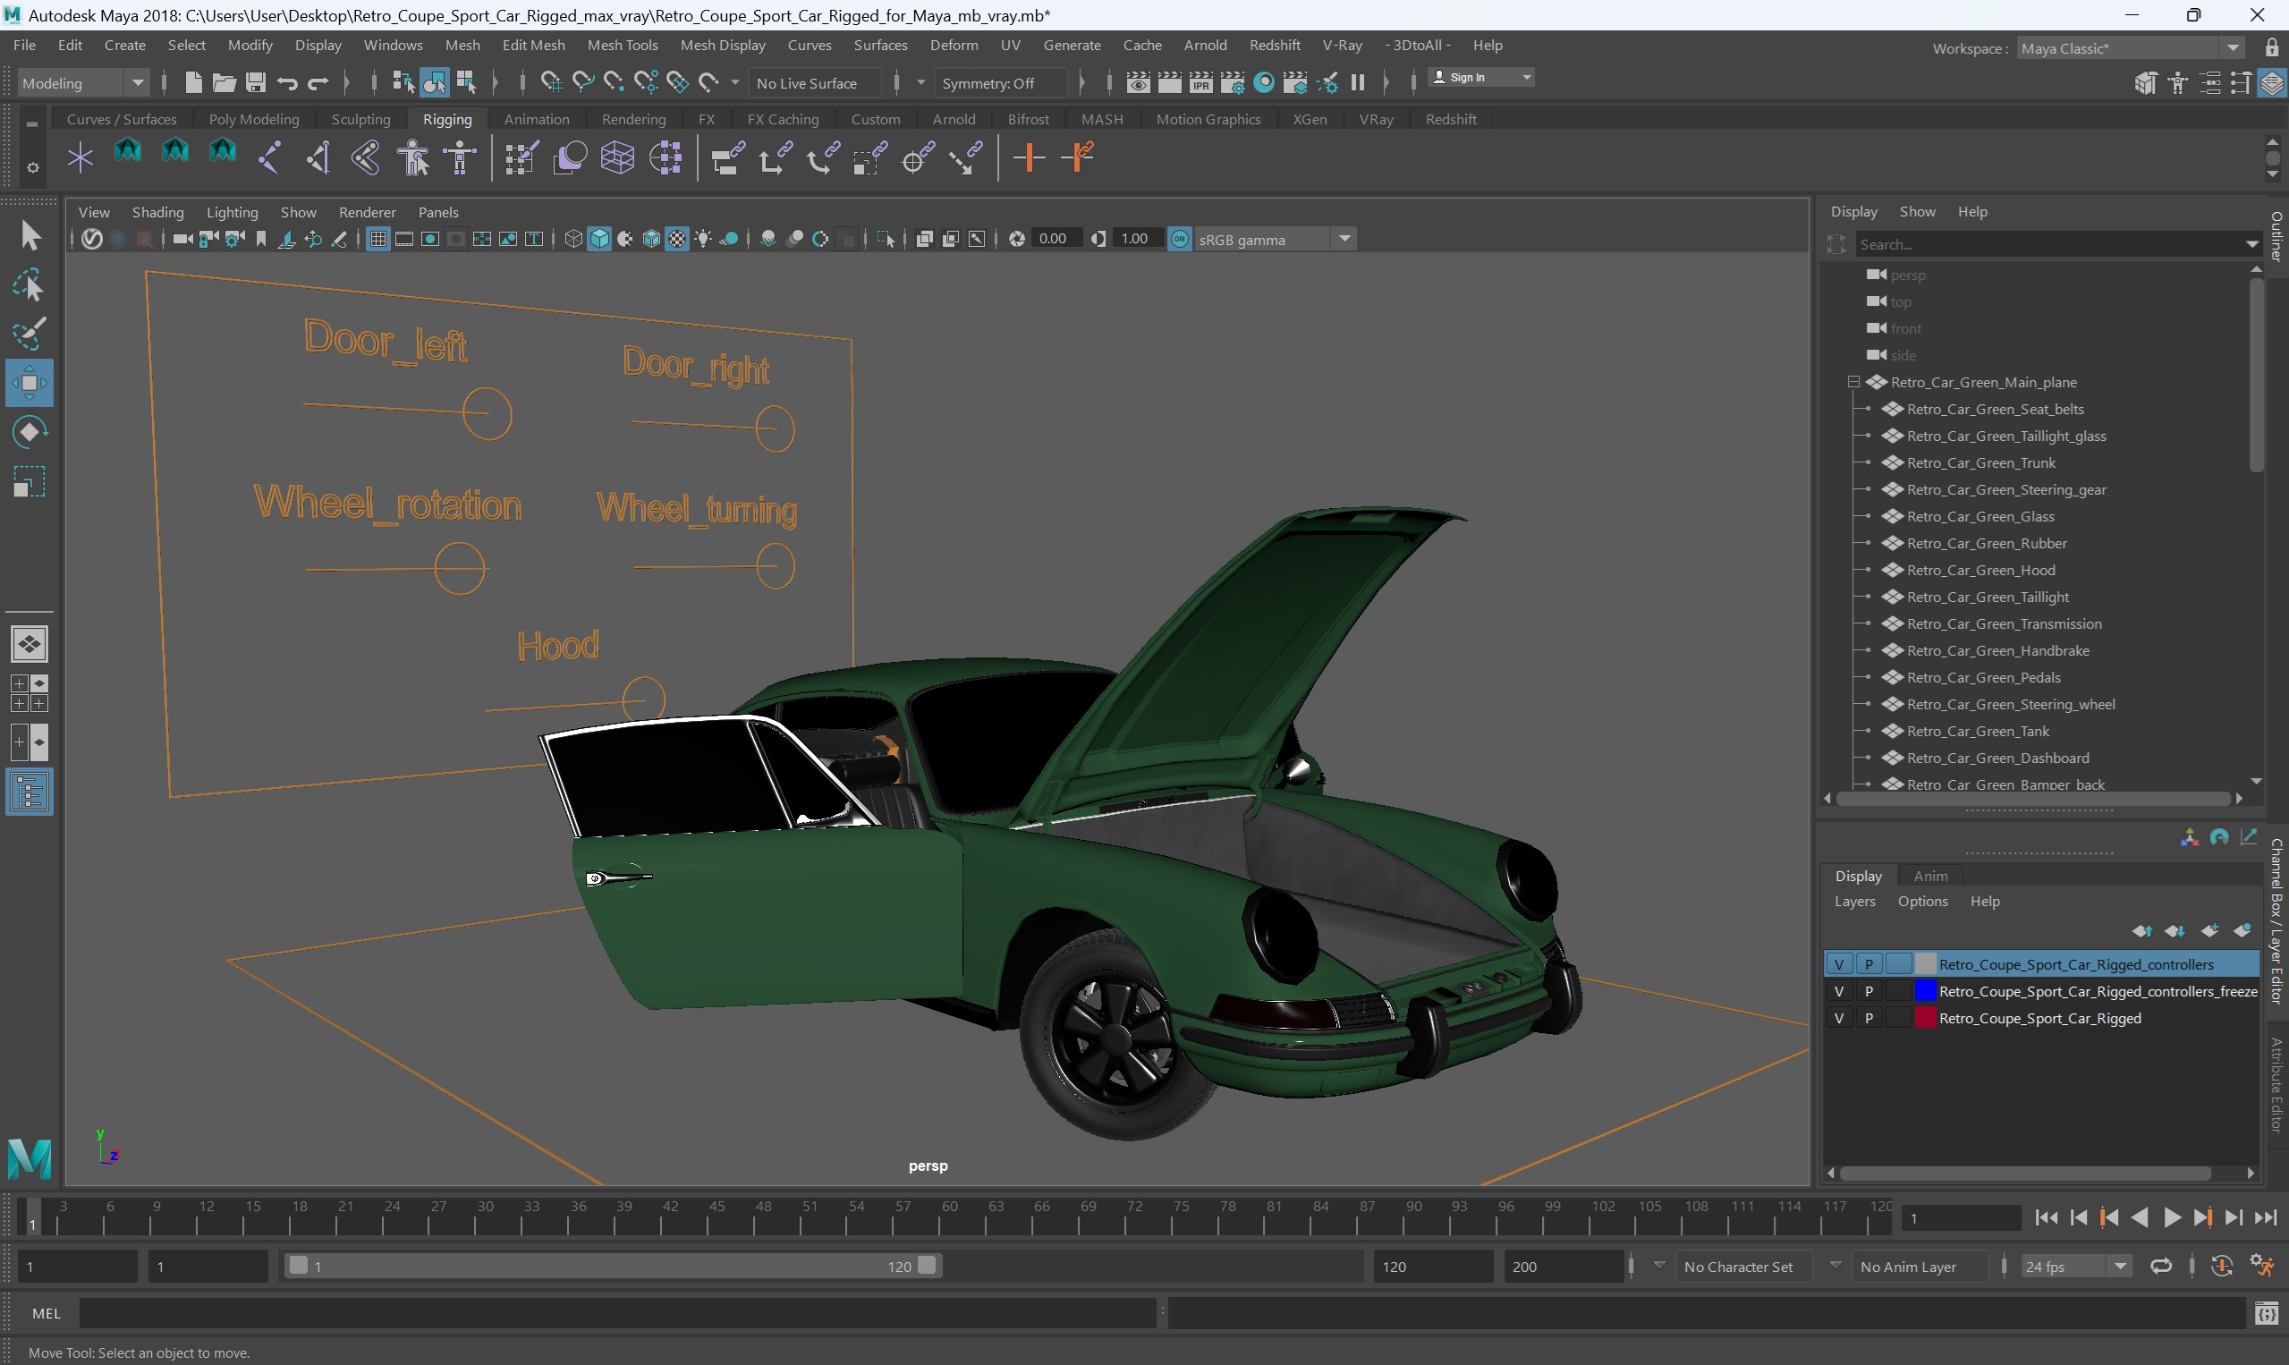
Task: Toggle sRGB color management ON button
Action: pos(1179,239)
